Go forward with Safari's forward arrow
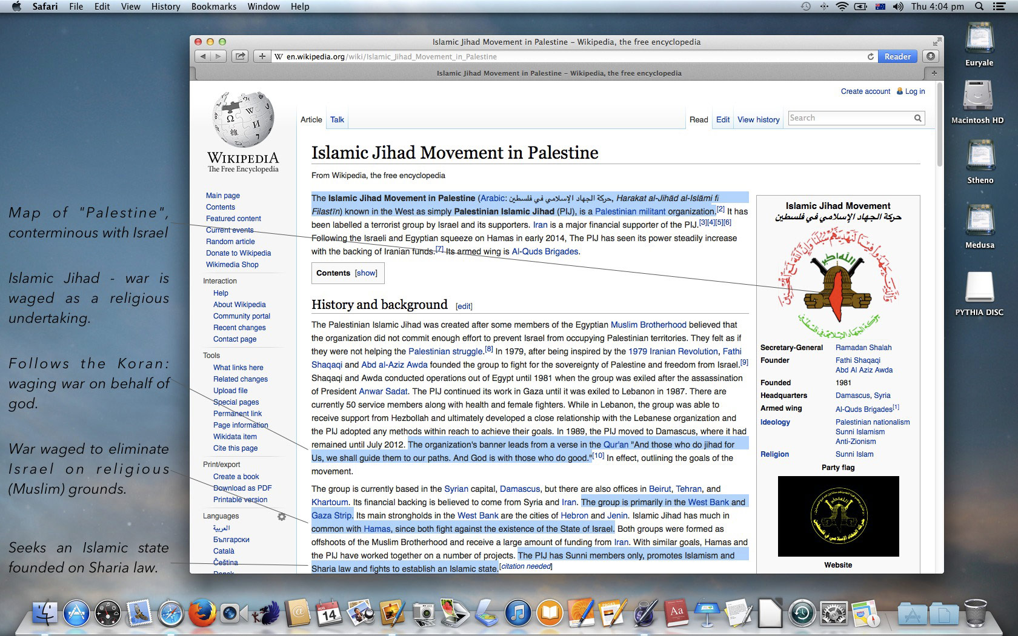The image size is (1018, 636). 218,56
